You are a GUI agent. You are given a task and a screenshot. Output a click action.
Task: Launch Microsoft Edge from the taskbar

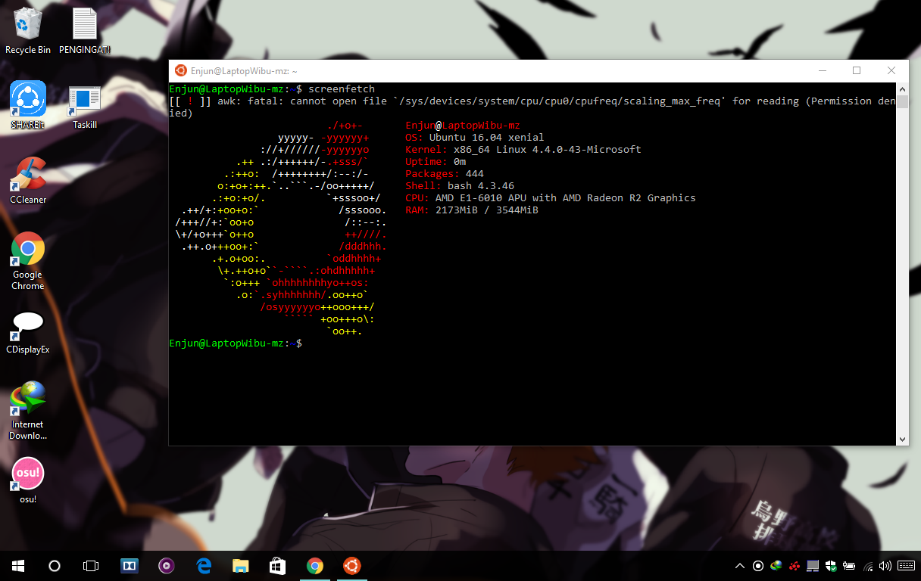pos(204,565)
